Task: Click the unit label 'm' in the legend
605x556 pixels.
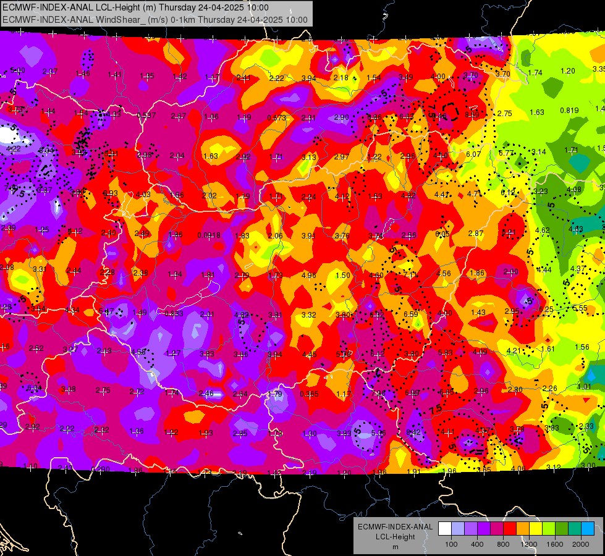Action: pos(395,547)
